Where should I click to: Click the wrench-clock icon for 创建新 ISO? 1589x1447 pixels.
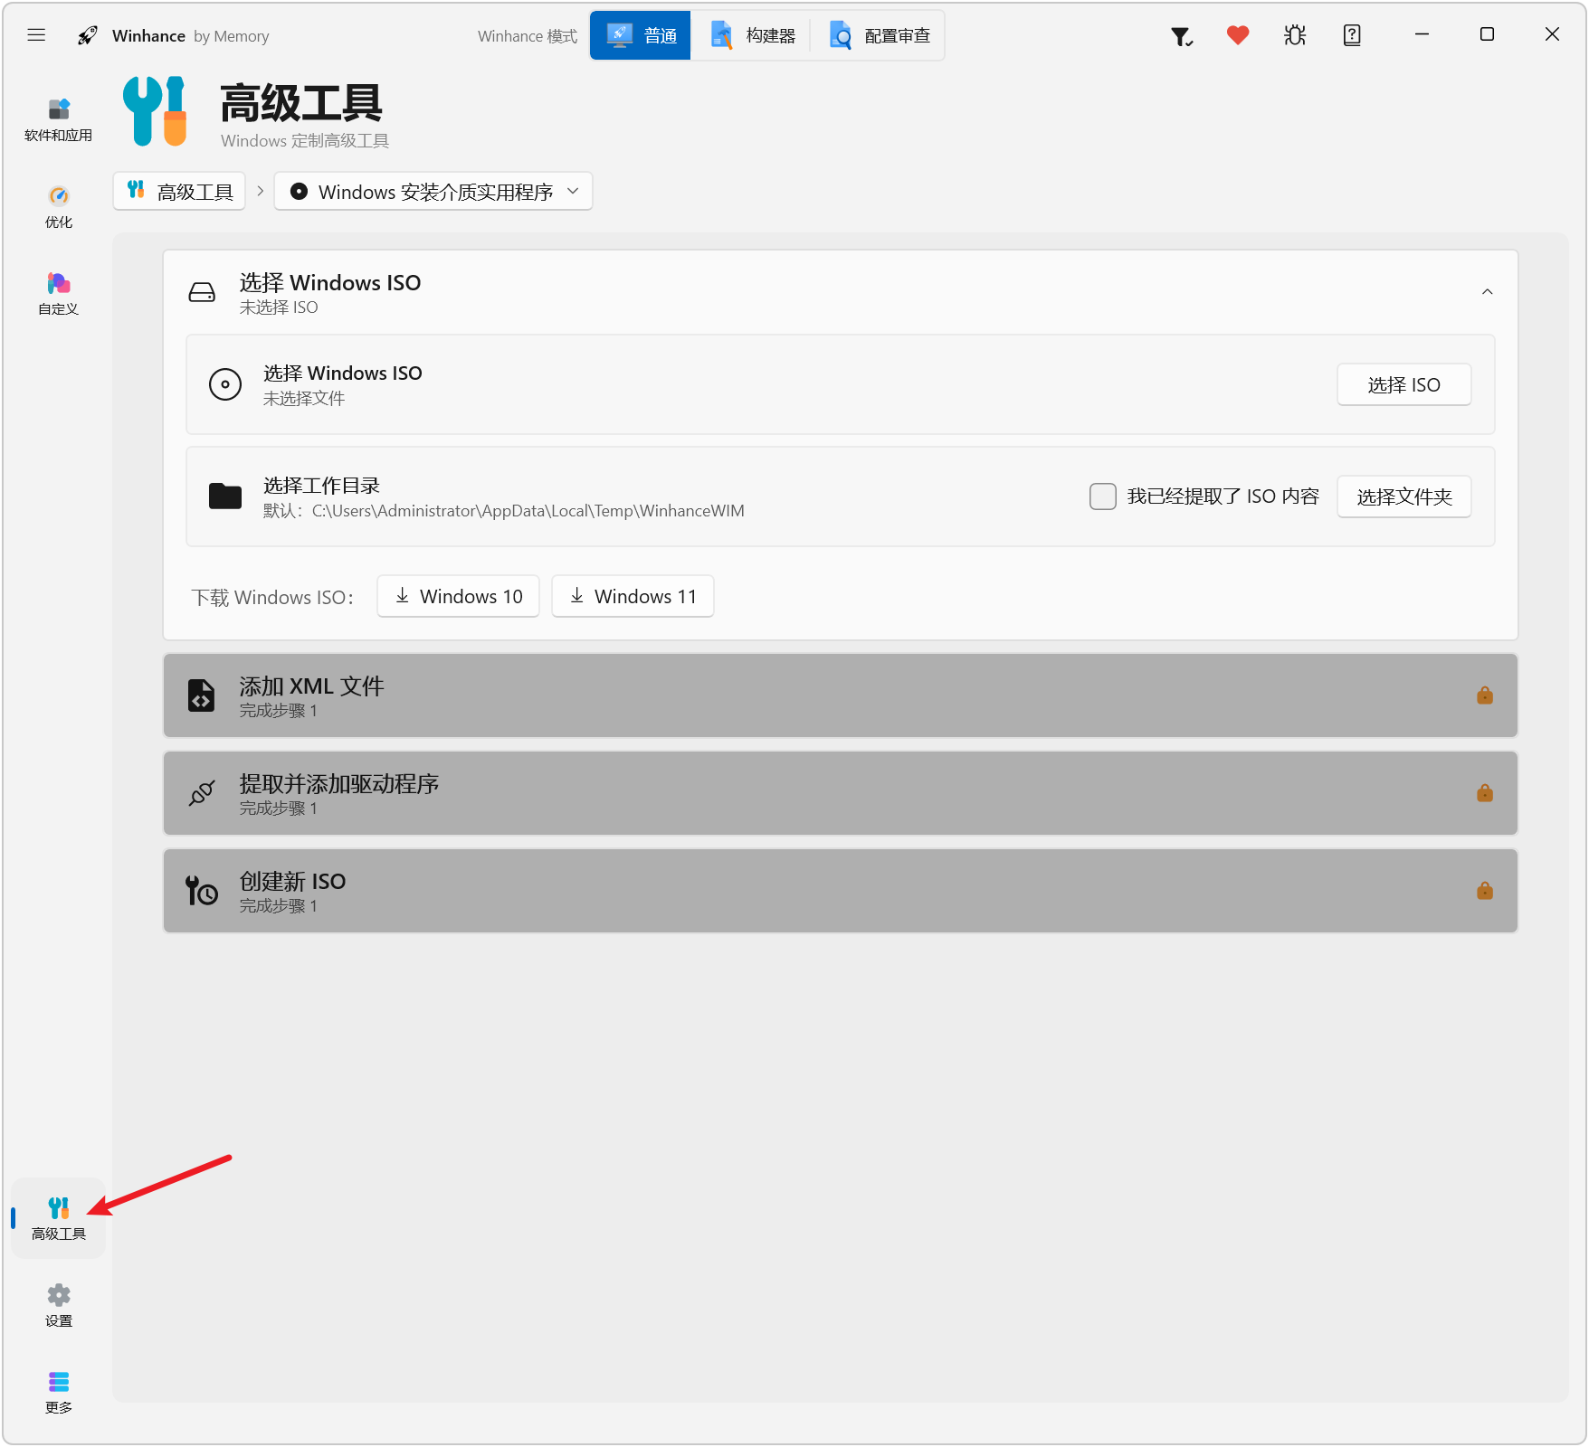coord(202,891)
